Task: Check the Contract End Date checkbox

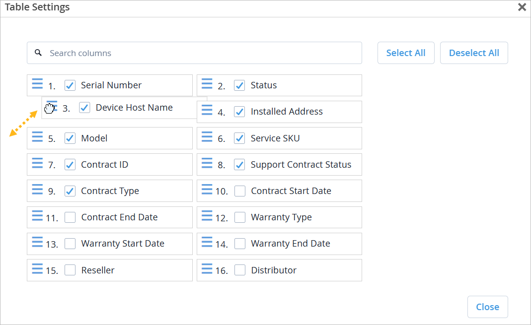Action: click(x=70, y=217)
